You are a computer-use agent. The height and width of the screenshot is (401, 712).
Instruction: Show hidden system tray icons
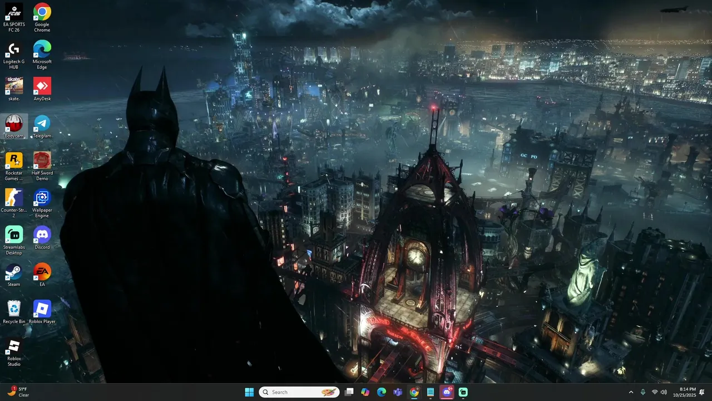click(x=631, y=392)
